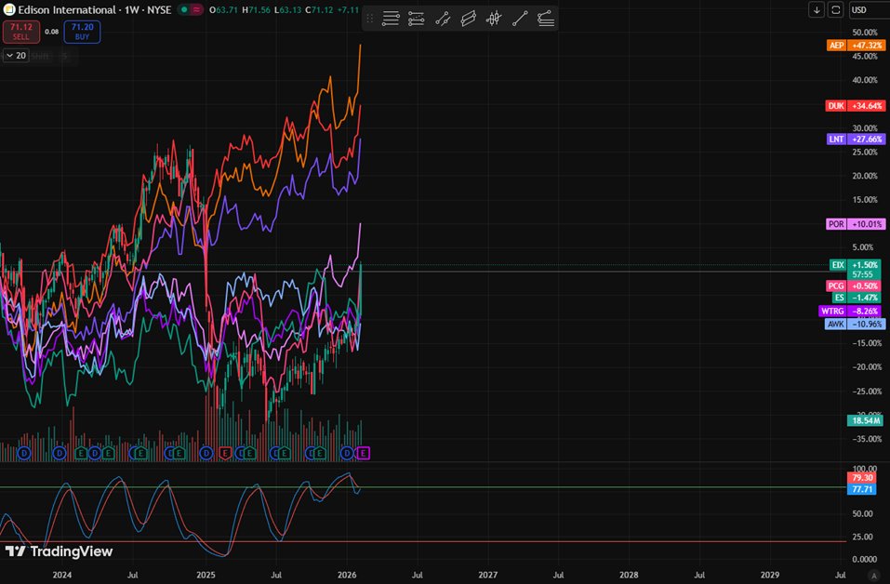Image resolution: width=890 pixels, height=584 pixels.
Task: Select the PCG +0.50% price label
Action: click(854, 285)
